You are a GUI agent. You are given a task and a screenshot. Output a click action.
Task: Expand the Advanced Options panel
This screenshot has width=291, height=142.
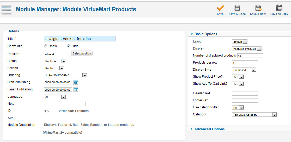[x=209, y=129]
